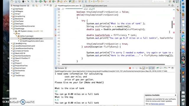Click the New Java Package icon
The height and width of the screenshot is (106, 189).
[x=50, y=1]
